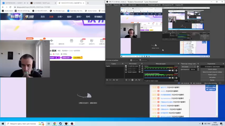
Task: Click the Windows Start button
Action: pyautogui.click(x=3, y=124)
